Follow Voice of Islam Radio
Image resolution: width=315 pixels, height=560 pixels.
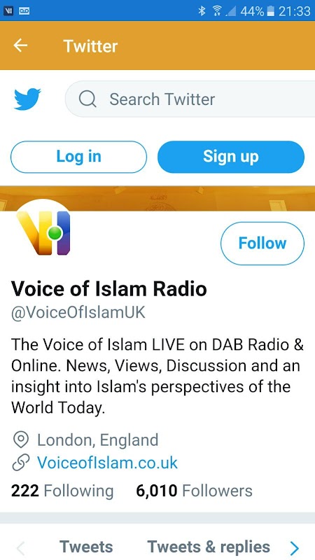click(x=262, y=243)
